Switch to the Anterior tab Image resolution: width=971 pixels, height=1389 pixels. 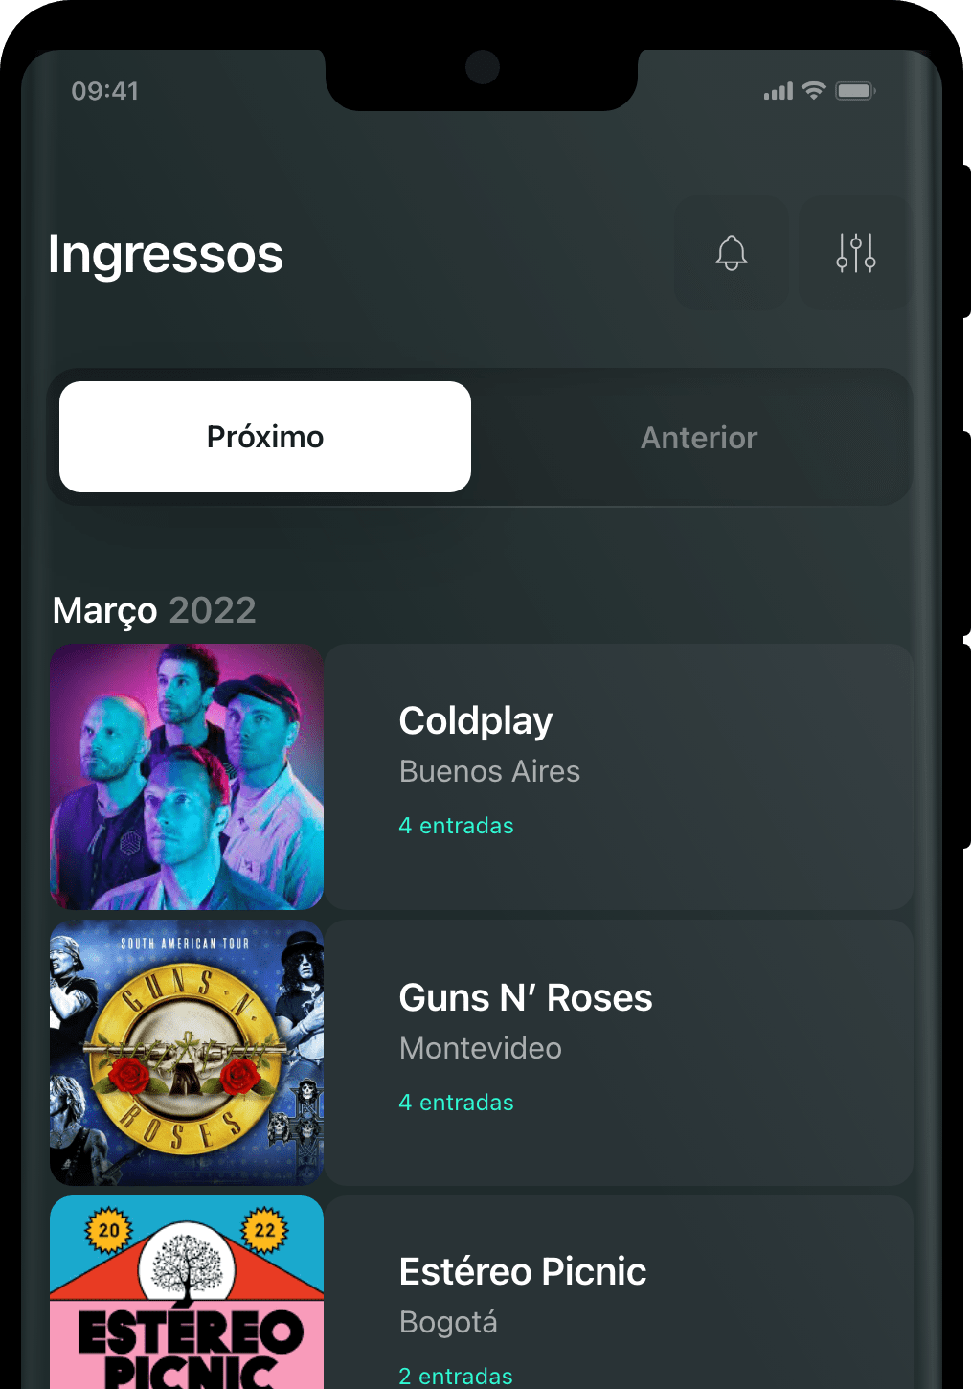coord(699,438)
